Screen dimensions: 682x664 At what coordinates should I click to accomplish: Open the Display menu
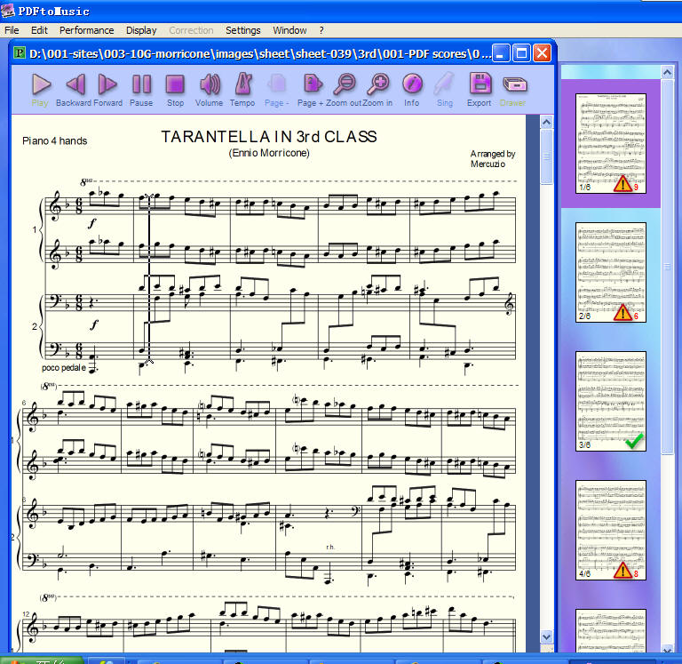tap(141, 30)
